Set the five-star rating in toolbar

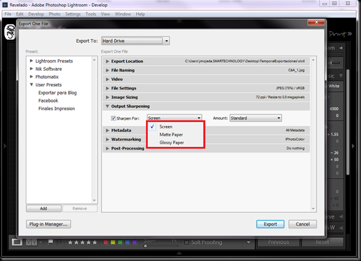83,242
